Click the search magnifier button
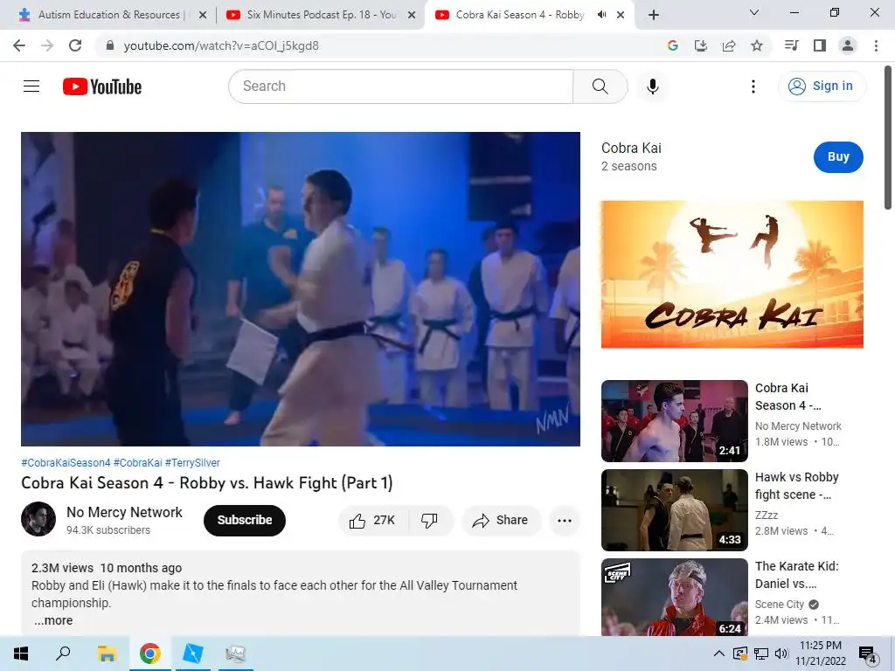 pyautogui.click(x=600, y=86)
